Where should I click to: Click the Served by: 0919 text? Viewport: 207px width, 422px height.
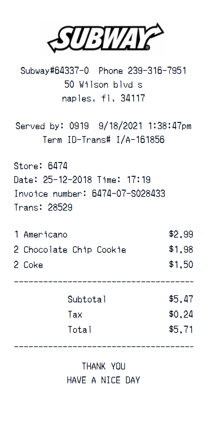(x=52, y=126)
